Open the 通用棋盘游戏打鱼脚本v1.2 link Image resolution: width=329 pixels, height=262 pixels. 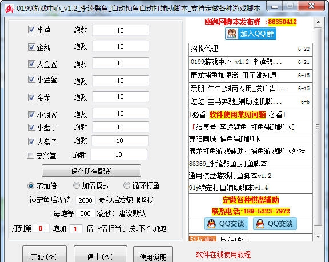tap(230, 176)
